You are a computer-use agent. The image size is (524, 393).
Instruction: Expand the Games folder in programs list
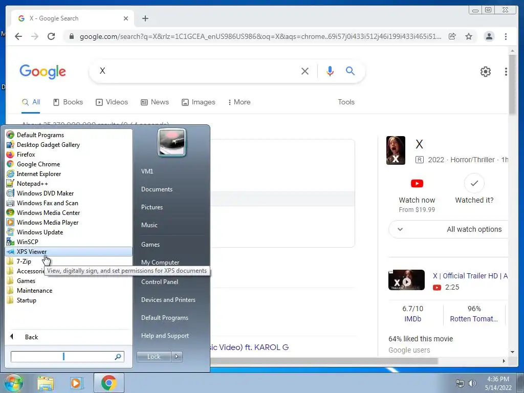point(69,281)
